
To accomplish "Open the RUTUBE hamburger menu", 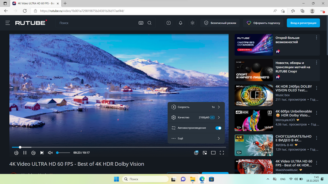I will [x=7, y=23].
